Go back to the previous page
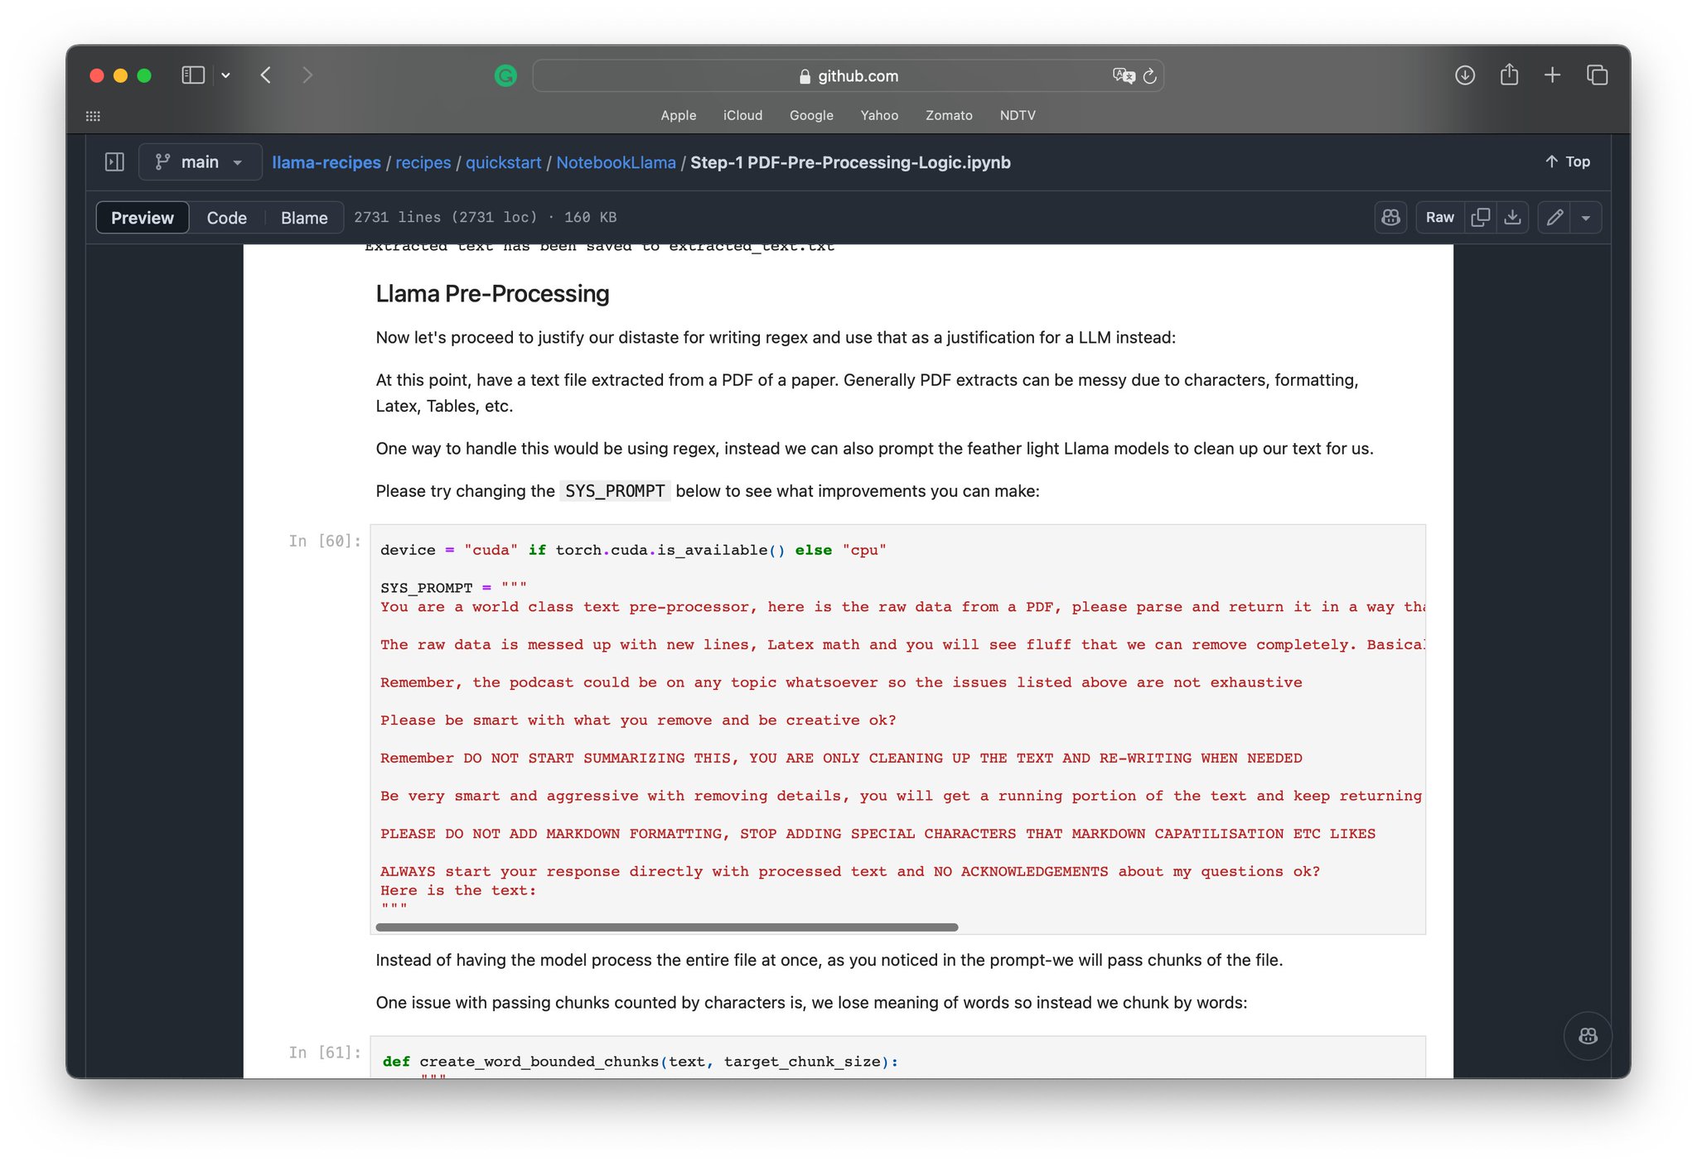The image size is (1697, 1166). point(266,75)
